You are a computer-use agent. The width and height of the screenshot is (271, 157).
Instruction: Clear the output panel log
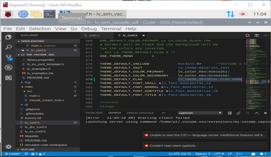(230, 113)
